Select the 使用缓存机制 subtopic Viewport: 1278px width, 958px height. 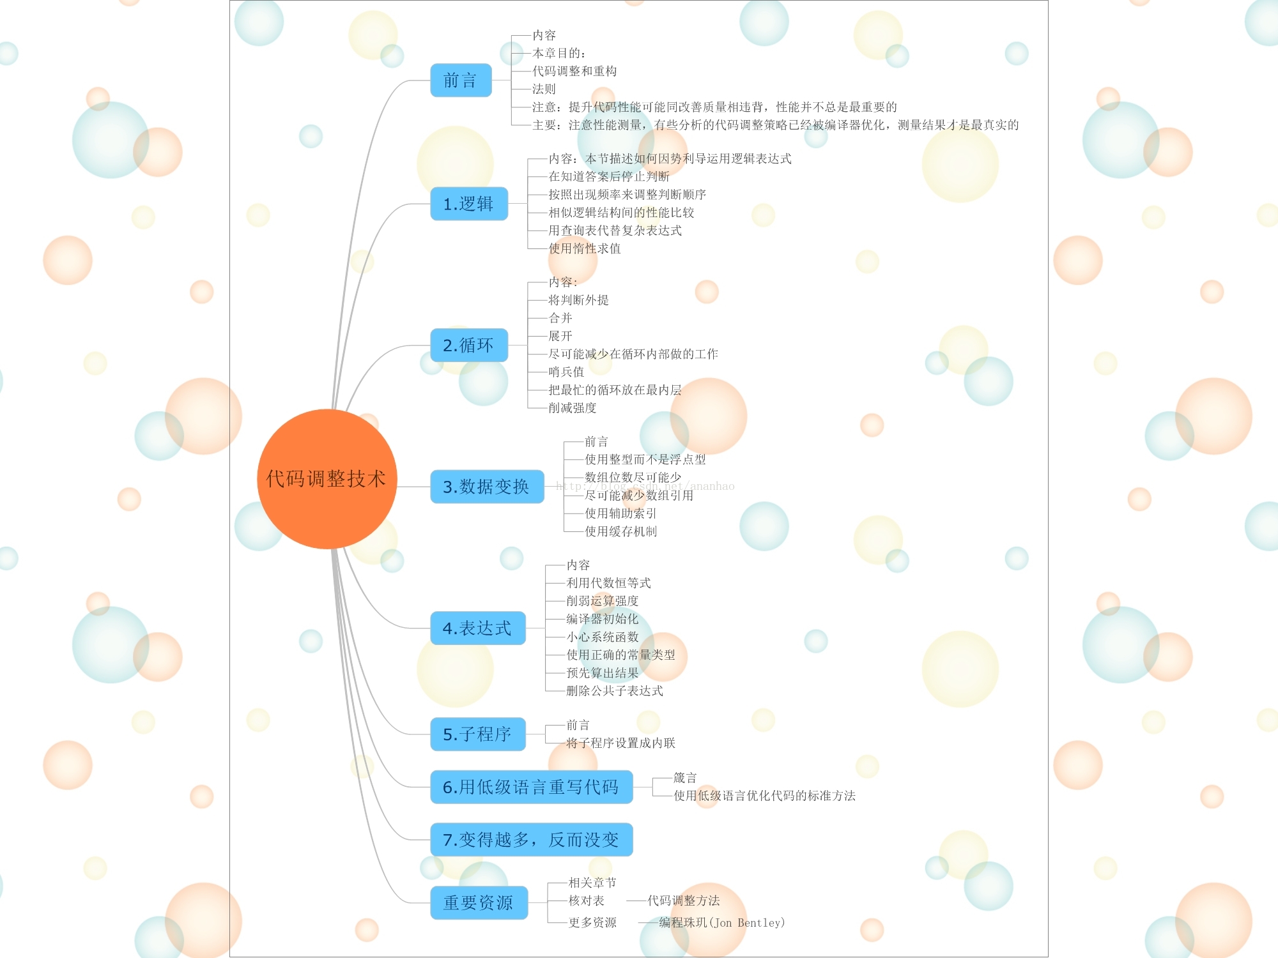pos(620,531)
